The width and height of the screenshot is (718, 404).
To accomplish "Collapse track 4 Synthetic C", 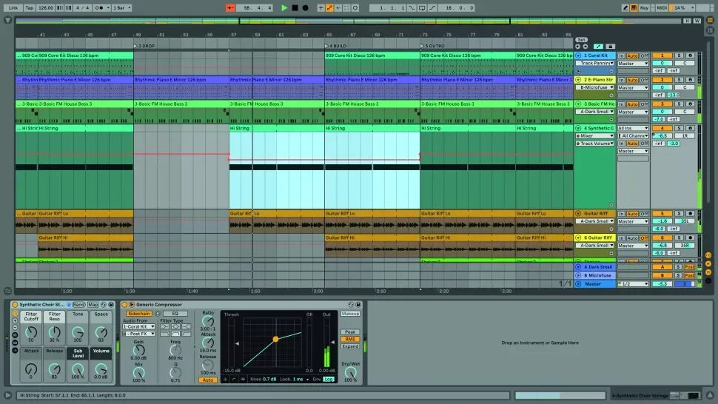I will point(578,129).
